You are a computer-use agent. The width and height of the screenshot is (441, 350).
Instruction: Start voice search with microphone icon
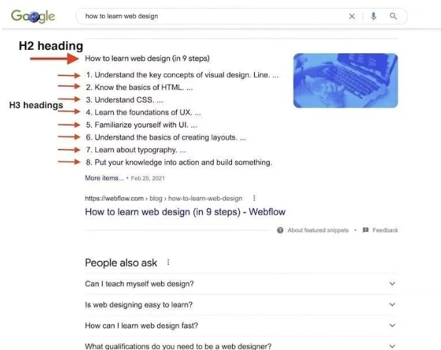click(374, 16)
